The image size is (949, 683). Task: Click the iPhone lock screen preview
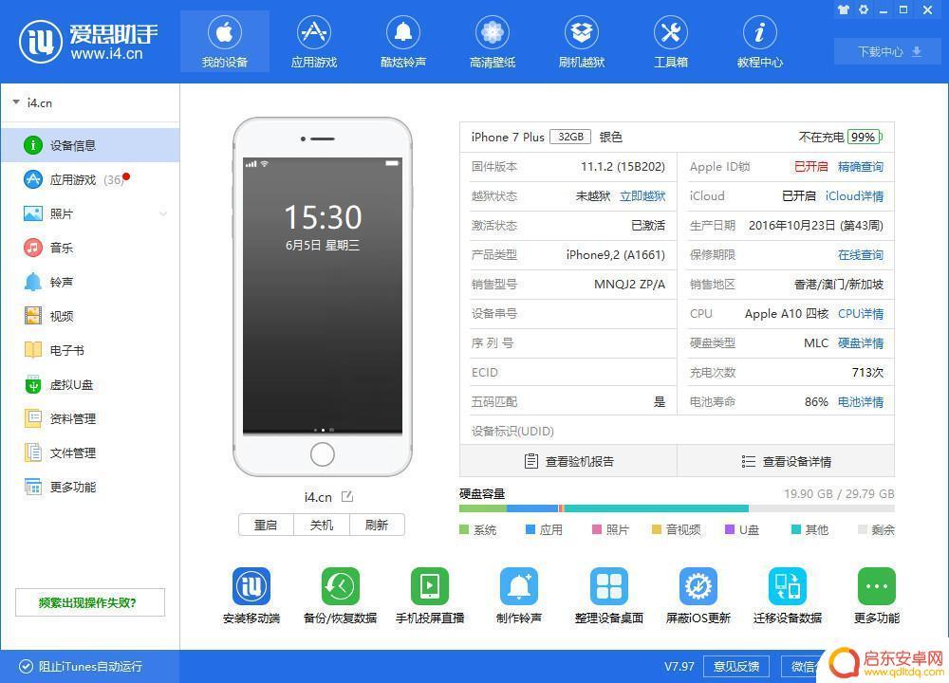pos(323,296)
